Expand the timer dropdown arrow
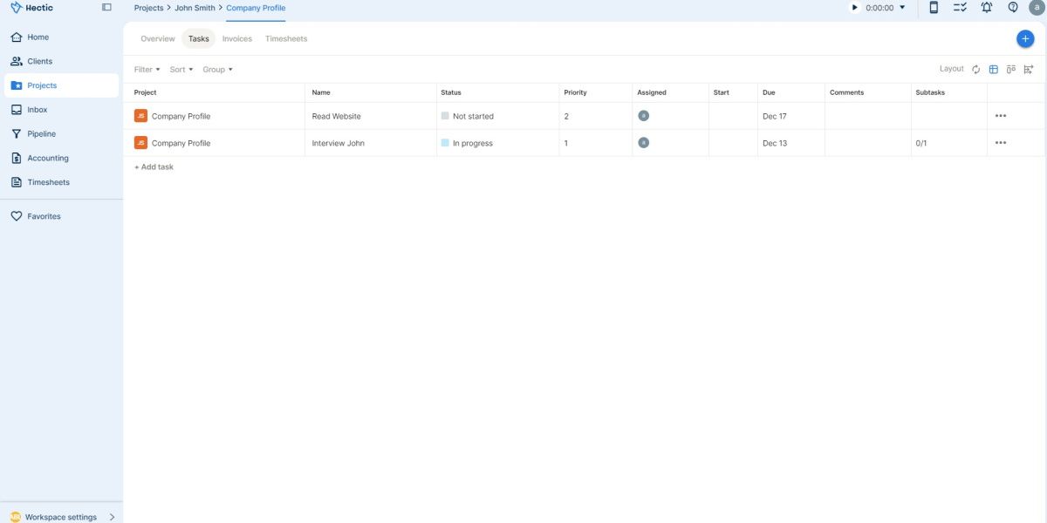1047x523 pixels. point(902,8)
